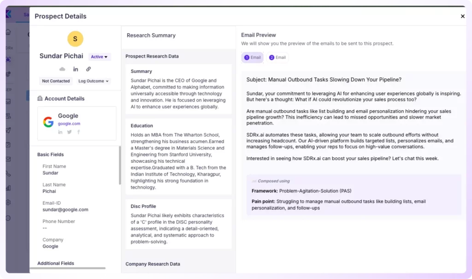Click the yellow S prospect avatar
This screenshot has width=472, height=279.
(75, 39)
